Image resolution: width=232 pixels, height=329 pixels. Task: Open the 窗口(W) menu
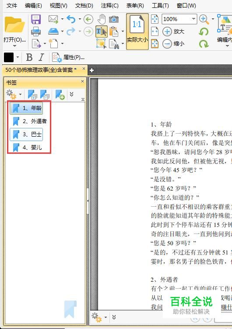pos(186,5)
